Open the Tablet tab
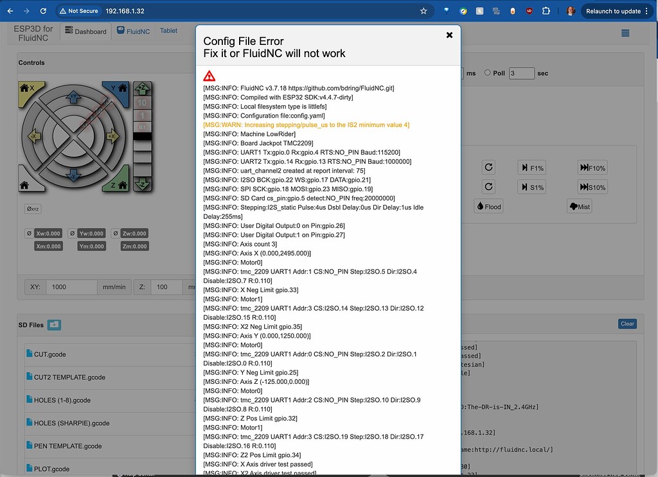This screenshot has height=477, width=658. (x=168, y=31)
